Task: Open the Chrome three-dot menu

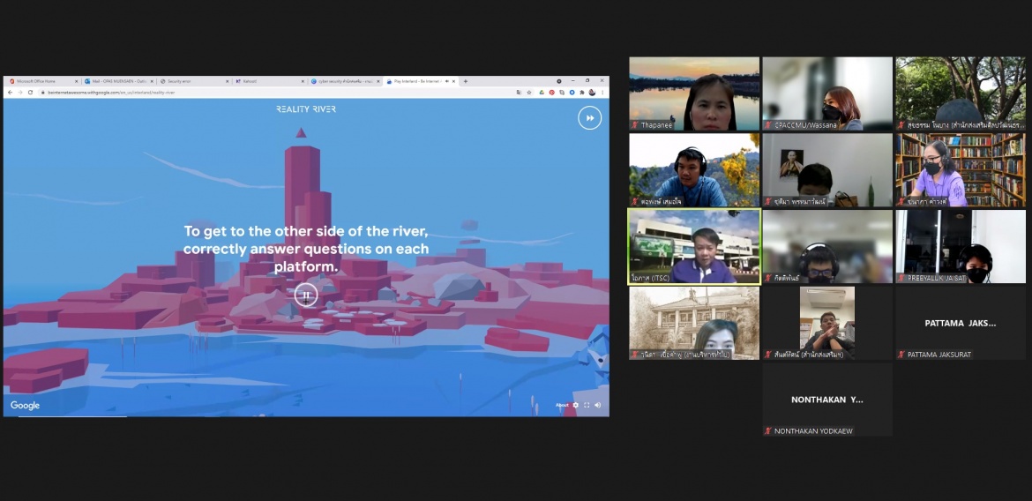Action: point(602,92)
